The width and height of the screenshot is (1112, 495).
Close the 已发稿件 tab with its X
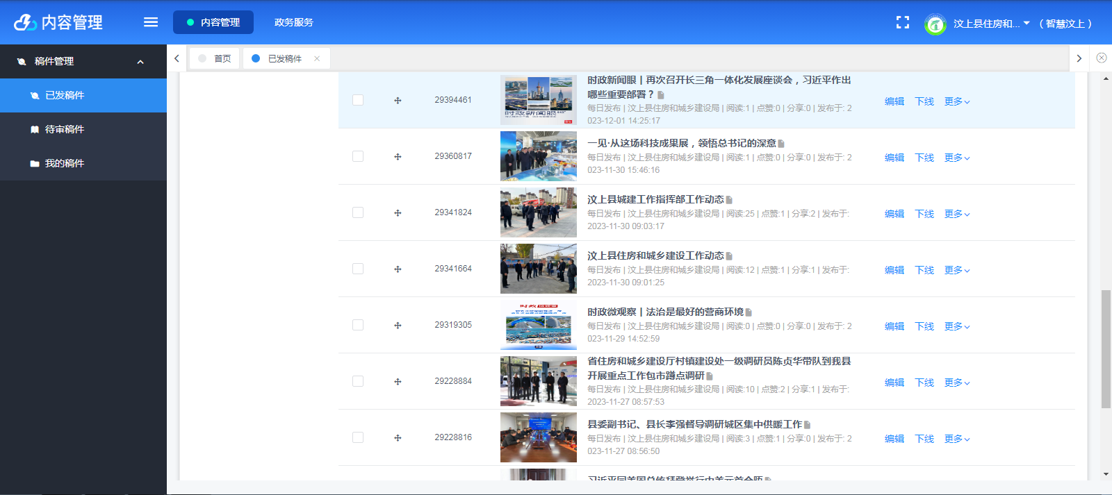[317, 58]
